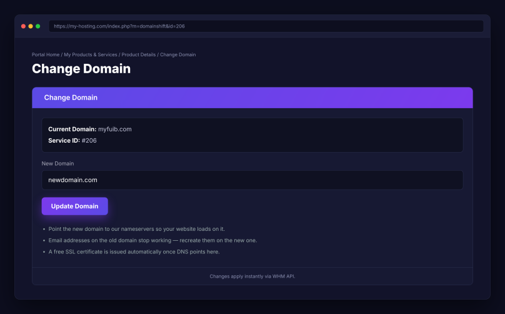The width and height of the screenshot is (505, 314).
Task: Click the Update Domain button
Action: point(75,206)
